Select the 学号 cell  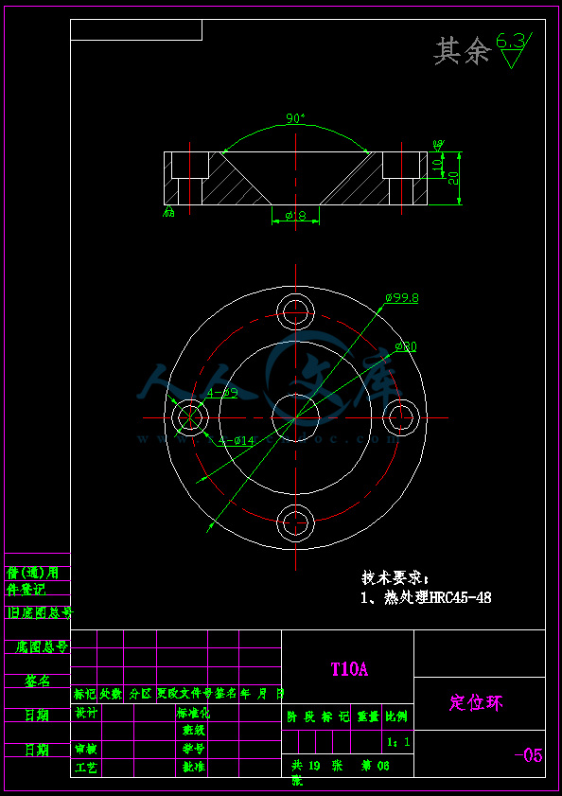193,749
